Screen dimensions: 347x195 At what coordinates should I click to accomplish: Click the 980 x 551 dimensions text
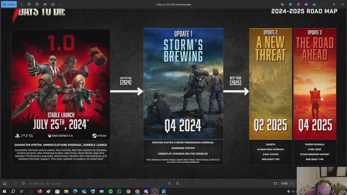tap(38, 184)
